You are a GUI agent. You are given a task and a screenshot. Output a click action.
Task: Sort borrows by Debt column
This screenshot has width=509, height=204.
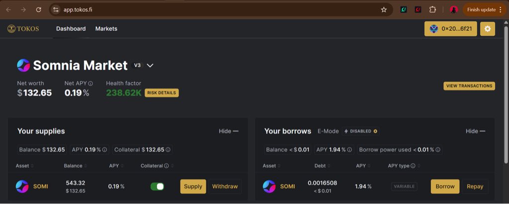click(323, 166)
